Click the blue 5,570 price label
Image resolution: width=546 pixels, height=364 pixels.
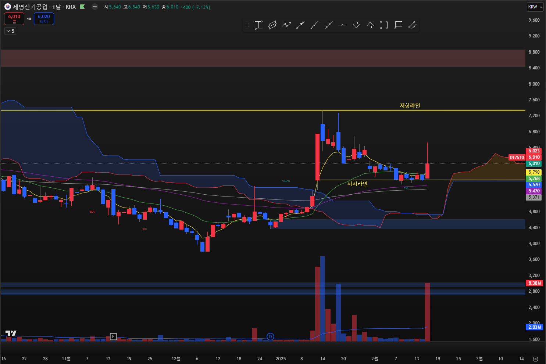pos(534,185)
